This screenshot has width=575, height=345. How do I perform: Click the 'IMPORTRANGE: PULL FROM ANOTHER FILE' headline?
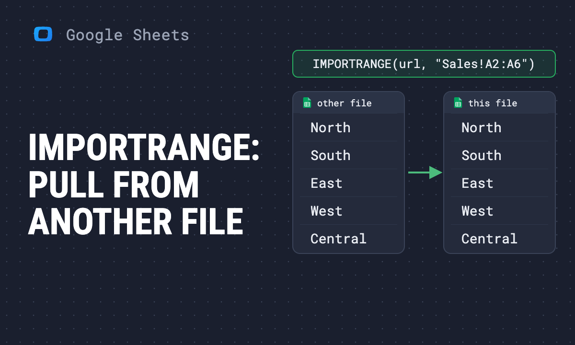click(x=144, y=185)
